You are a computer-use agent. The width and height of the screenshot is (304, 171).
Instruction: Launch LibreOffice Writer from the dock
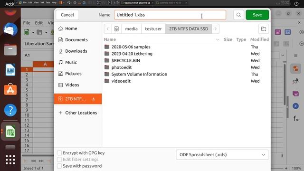coord(10,70)
